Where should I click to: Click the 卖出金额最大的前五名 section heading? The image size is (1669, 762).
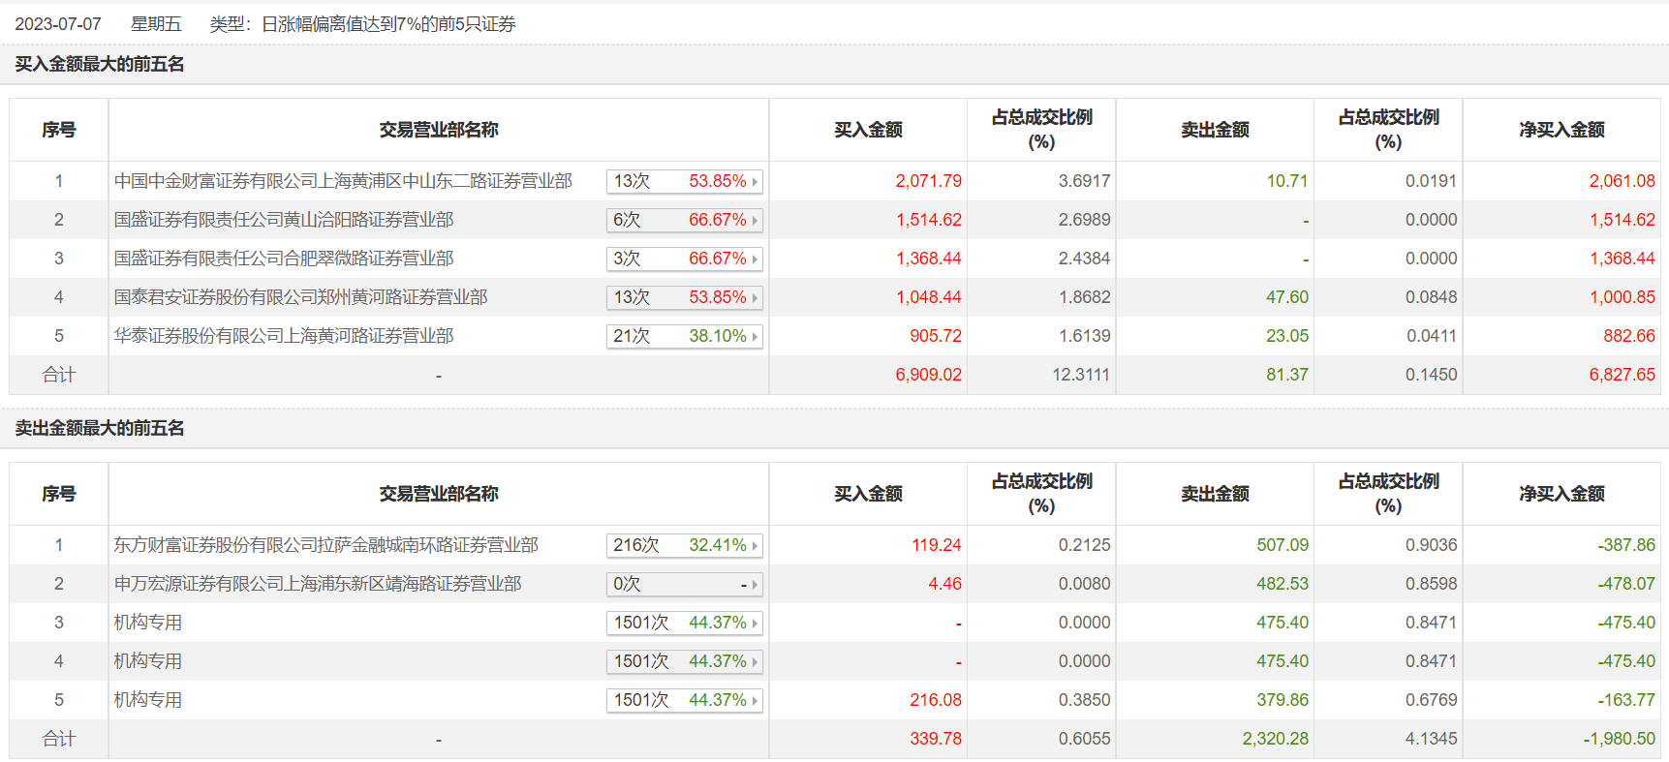(x=100, y=428)
